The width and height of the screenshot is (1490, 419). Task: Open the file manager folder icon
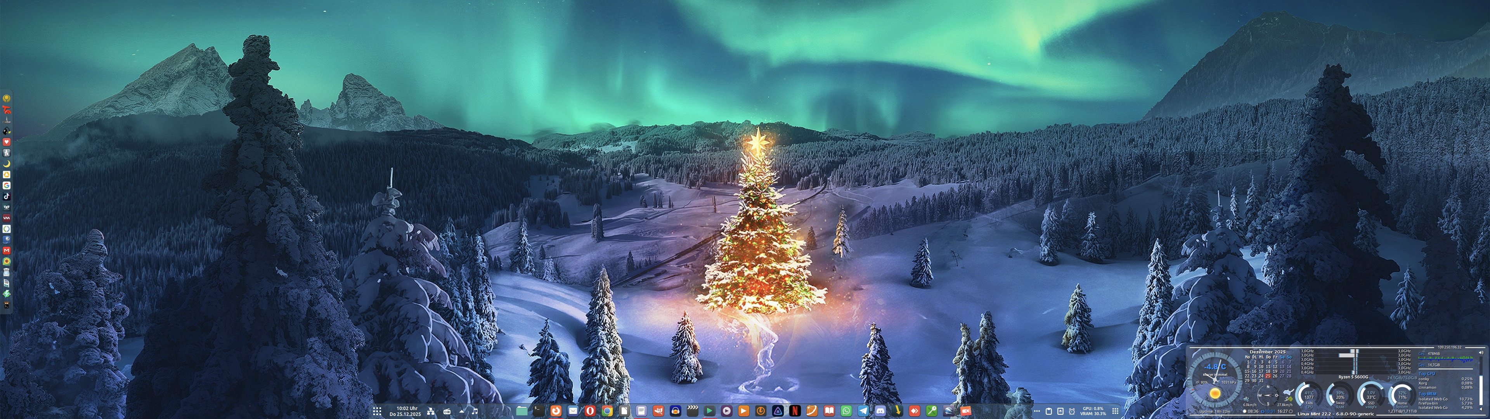tap(522, 411)
